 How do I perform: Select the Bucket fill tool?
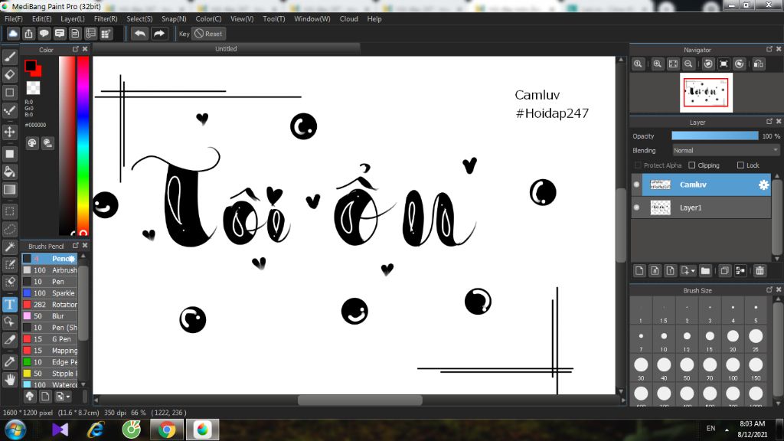(9, 171)
